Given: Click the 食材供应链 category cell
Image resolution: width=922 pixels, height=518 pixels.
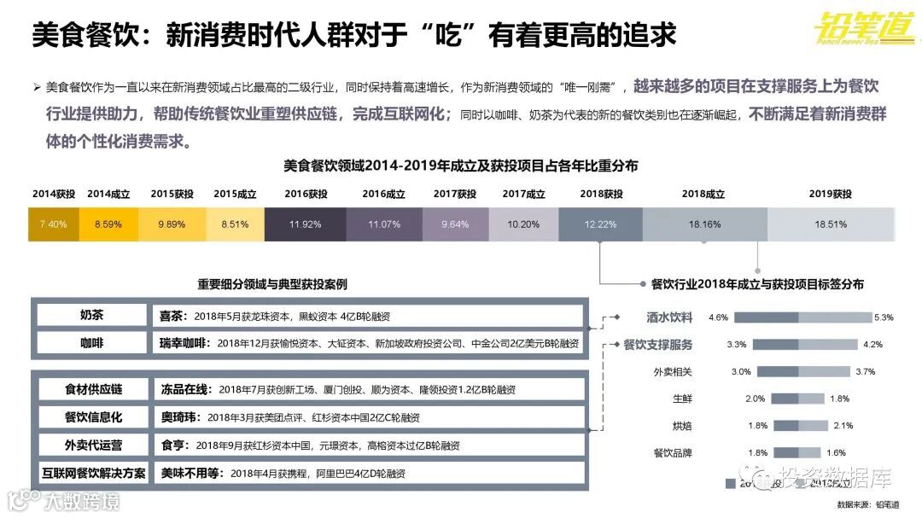Looking at the screenshot, I should pos(94,389).
